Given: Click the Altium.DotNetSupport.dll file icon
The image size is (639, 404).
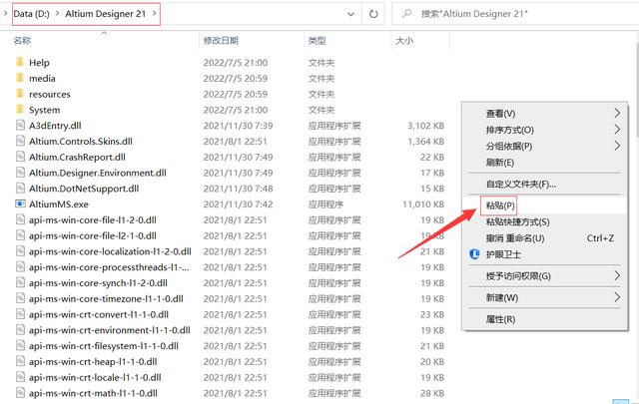Looking at the screenshot, I should (x=20, y=189).
